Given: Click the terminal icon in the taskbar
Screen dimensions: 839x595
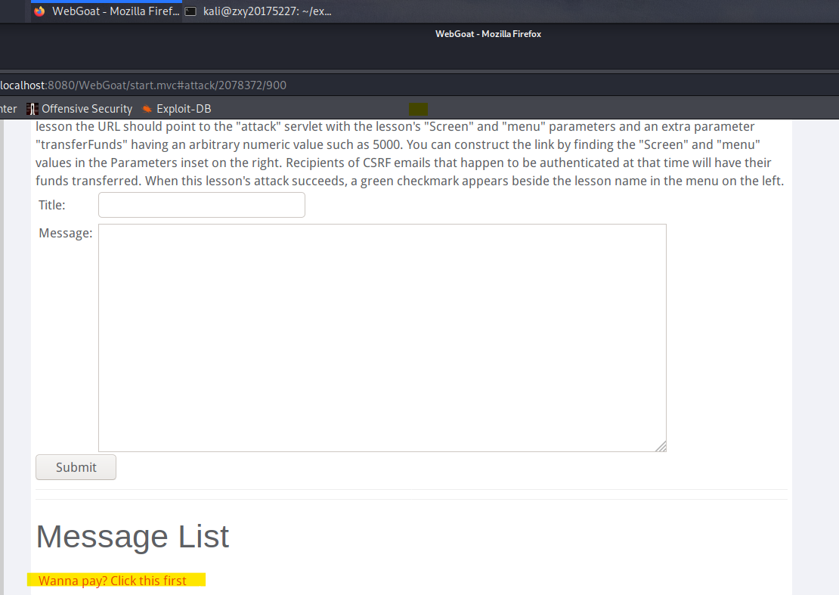Looking at the screenshot, I should tap(190, 11).
